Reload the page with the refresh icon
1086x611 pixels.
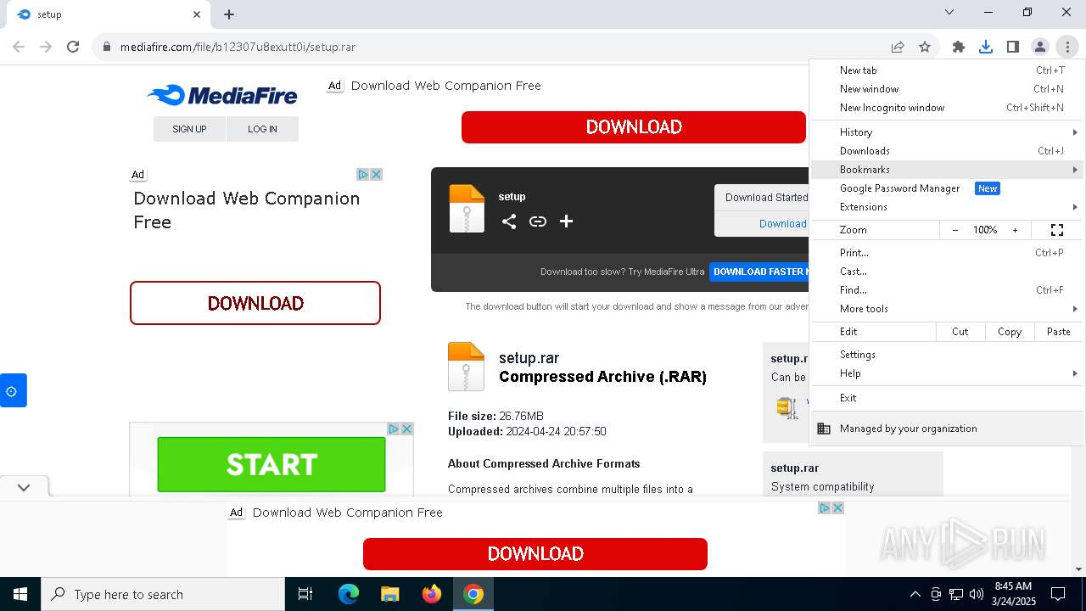(73, 47)
